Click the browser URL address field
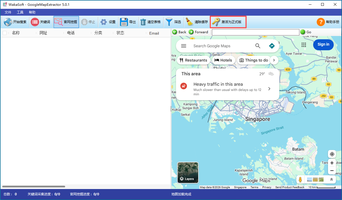 [x=255, y=32]
